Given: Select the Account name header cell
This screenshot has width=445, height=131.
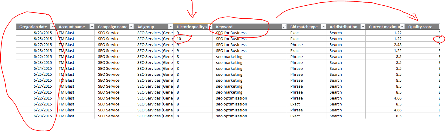Looking at the screenshot, I should pos(75,27).
